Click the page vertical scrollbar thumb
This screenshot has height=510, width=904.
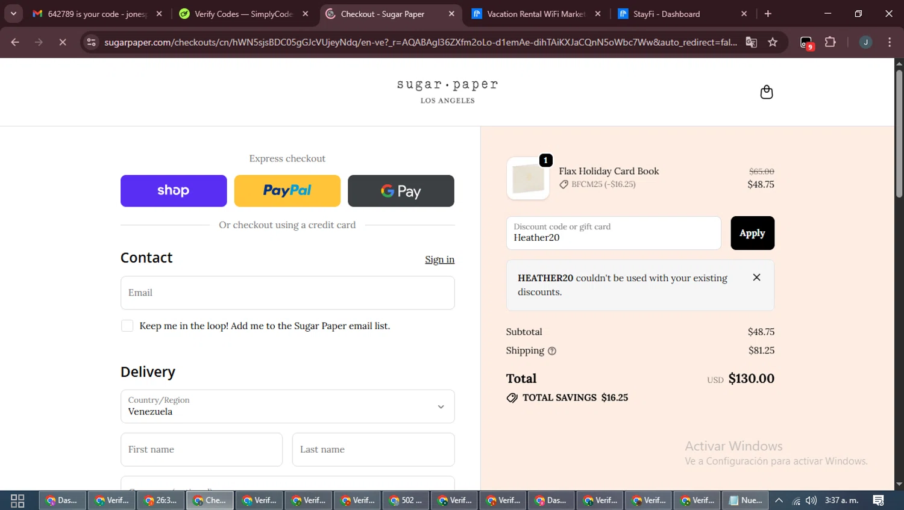(899, 134)
